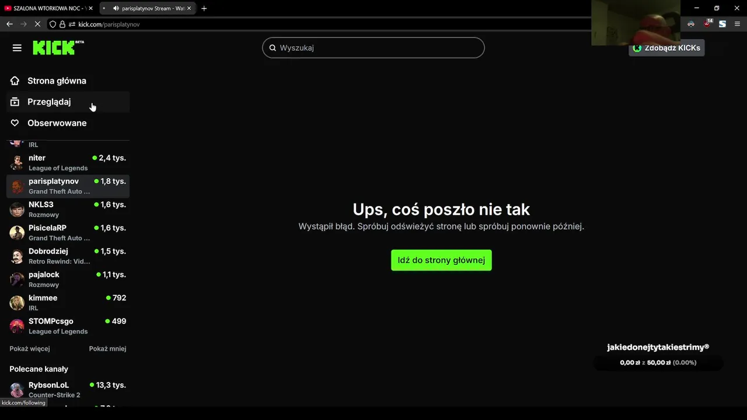Restore down the browser window
Viewport: 747px width, 420px height.
[717, 8]
